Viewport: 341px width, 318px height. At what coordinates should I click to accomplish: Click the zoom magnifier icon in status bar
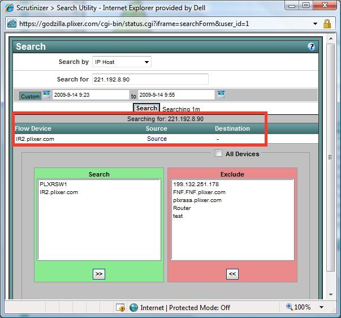[x=289, y=307]
